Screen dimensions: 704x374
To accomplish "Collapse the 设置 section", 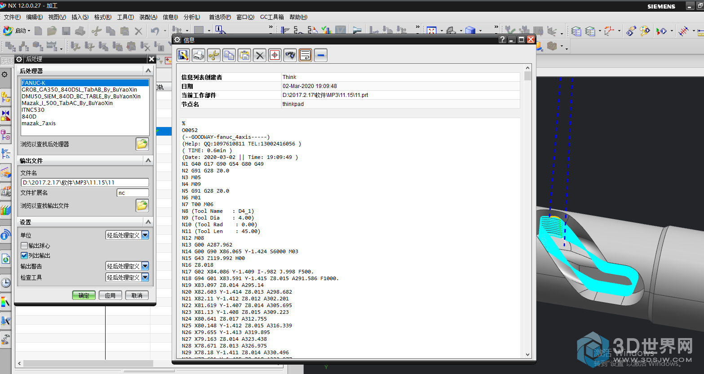I will pyautogui.click(x=148, y=222).
